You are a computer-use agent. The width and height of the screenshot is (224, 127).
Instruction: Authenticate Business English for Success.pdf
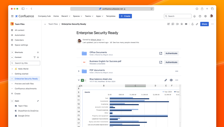click(171, 62)
